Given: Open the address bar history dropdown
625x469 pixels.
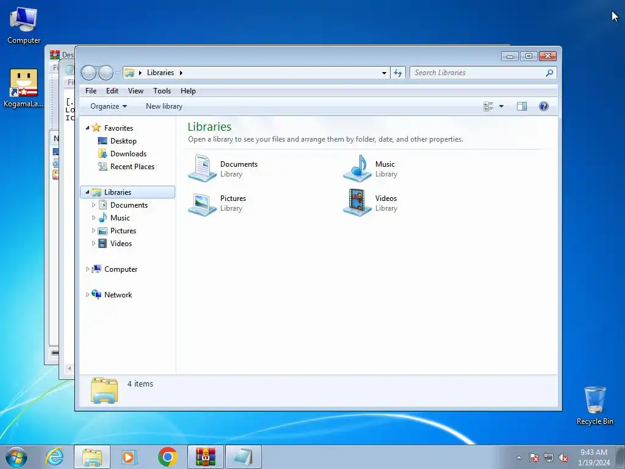Looking at the screenshot, I should (384, 73).
